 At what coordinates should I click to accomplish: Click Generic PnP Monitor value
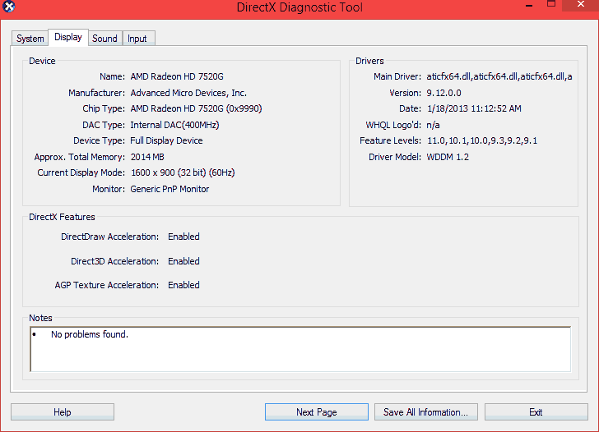click(x=170, y=189)
